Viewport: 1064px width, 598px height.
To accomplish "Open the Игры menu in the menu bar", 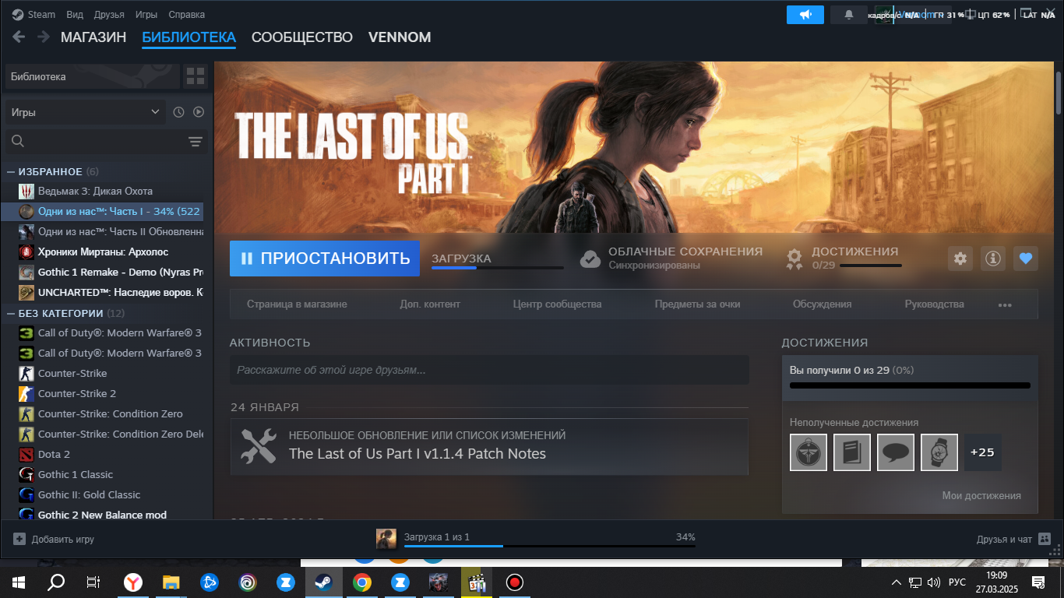I will [146, 14].
